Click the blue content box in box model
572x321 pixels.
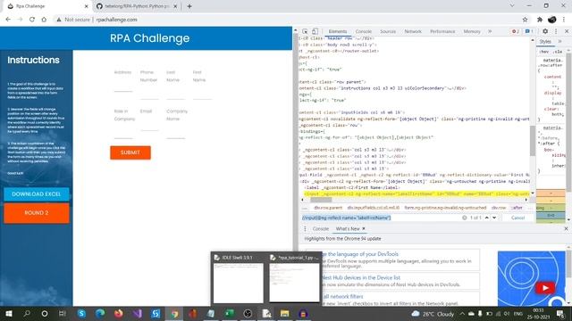point(551,216)
